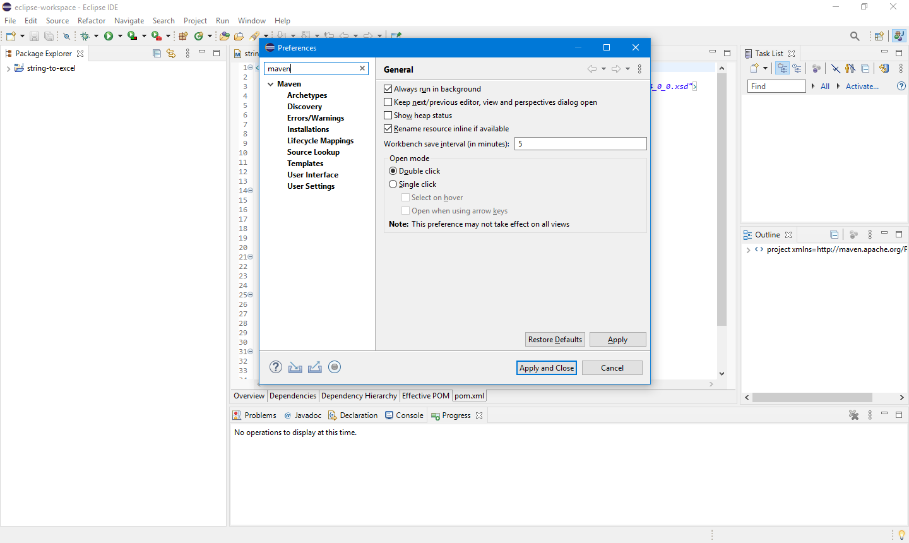909x543 pixels.
Task: Open preferences forward history dropdown arrow
Action: (627, 69)
